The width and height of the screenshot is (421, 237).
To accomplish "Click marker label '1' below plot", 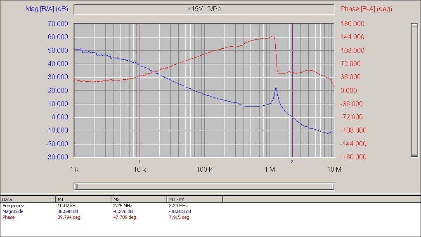I will click(140, 162).
